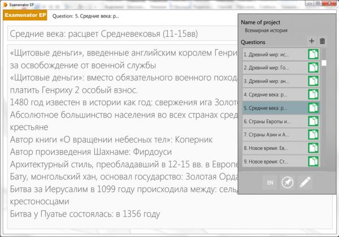Click the question title field Средние века: расцвет
This screenshot has width=339, height=237.
point(123,33)
